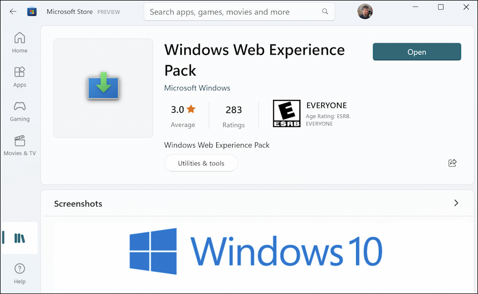Image resolution: width=478 pixels, height=294 pixels.
Task: Open the Library icon in sidebar
Action: tap(20, 238)
